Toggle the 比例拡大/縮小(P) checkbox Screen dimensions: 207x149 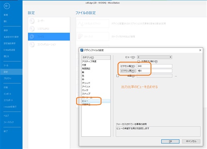tap(139, 61)
